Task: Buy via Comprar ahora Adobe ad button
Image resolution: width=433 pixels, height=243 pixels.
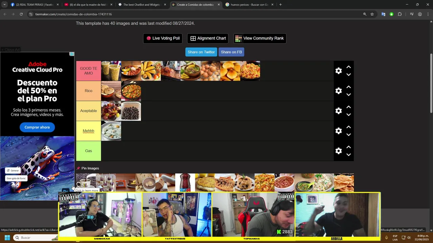Action: tap(37, 127)
